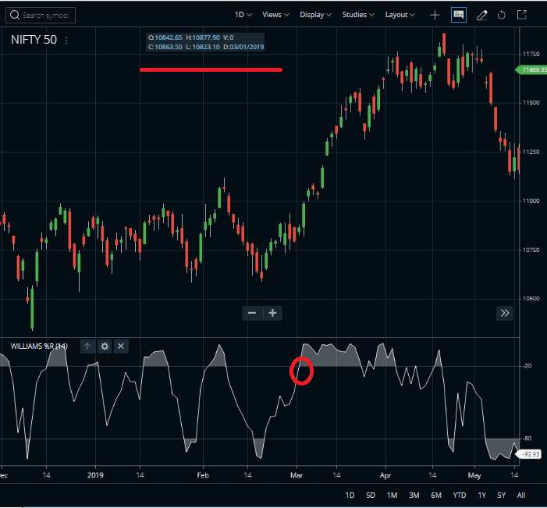Click the WILLIAMS %R (14) label
The image size is (547, 508).
[x=39, y=346]
